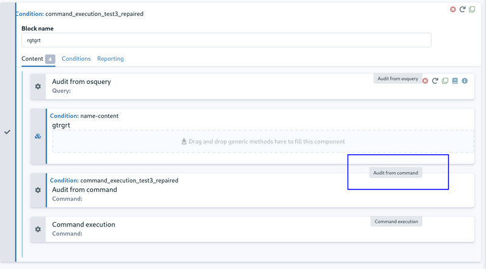
Task: Click the gear handle of Command execution
Action: click(x=38, y=230)
